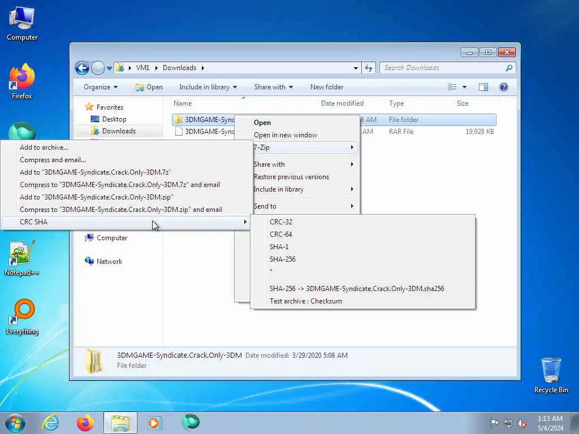Click the arrow after VM1 in the breadcrumb
This screenshot has width=579, height=434.
coord(156,68)
